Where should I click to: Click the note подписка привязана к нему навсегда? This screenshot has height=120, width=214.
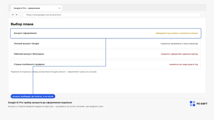pos(179,44)
